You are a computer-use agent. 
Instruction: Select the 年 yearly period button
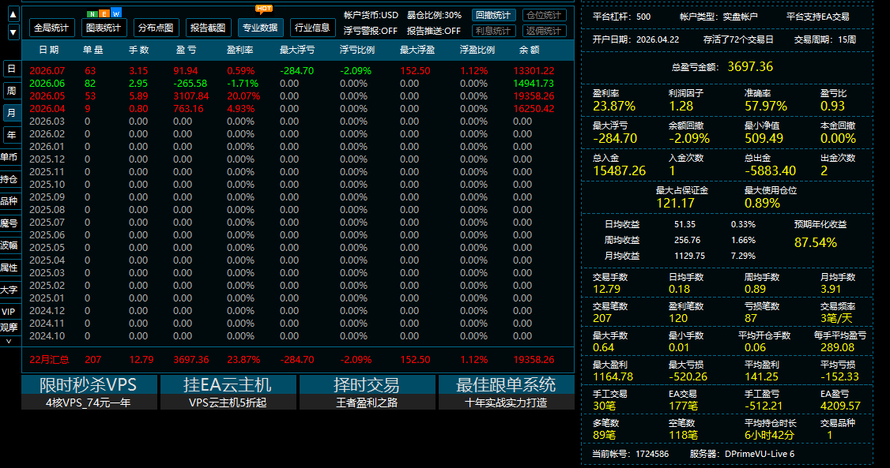coord(11,135)
